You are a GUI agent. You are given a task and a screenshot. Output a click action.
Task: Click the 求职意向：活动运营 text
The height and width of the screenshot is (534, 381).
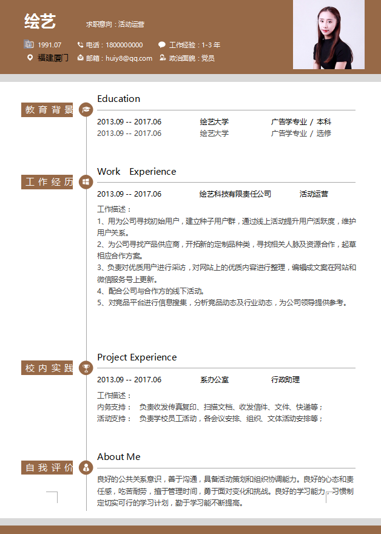115,24
